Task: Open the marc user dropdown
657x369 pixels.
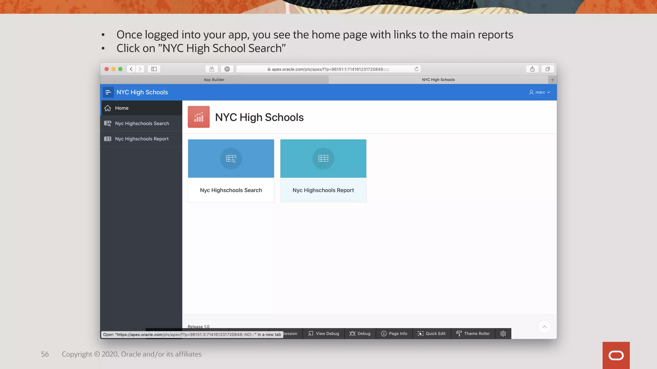Action: (x=540, y=92)
